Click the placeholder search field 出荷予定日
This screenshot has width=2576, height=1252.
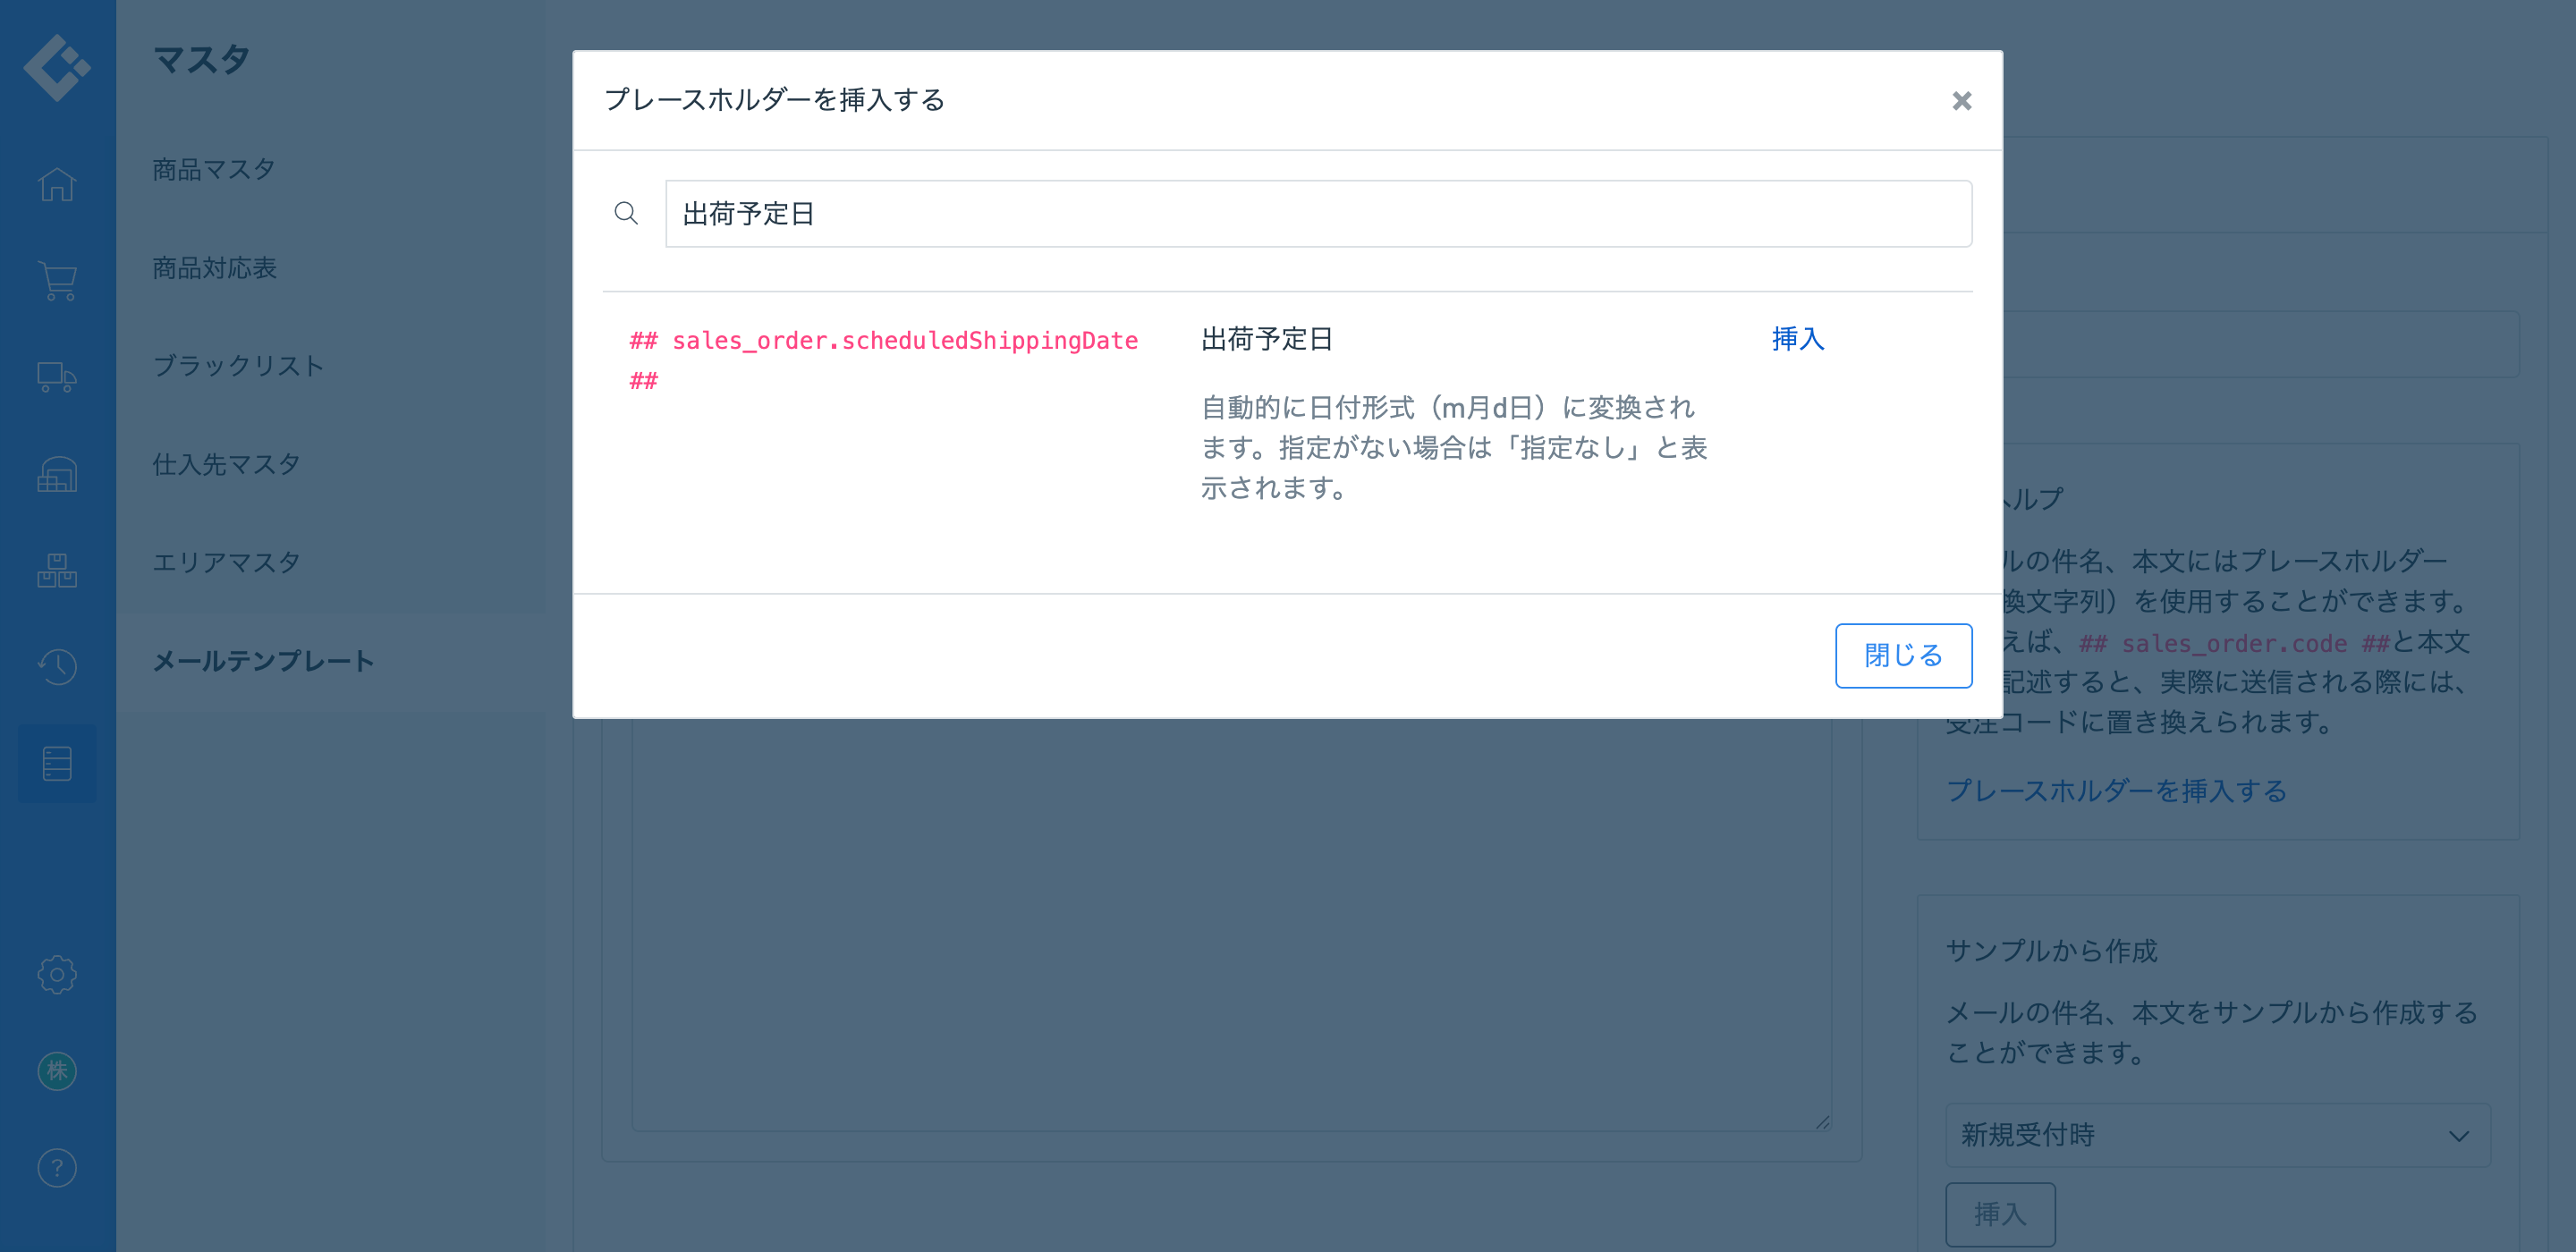(x=1318, y=214)
